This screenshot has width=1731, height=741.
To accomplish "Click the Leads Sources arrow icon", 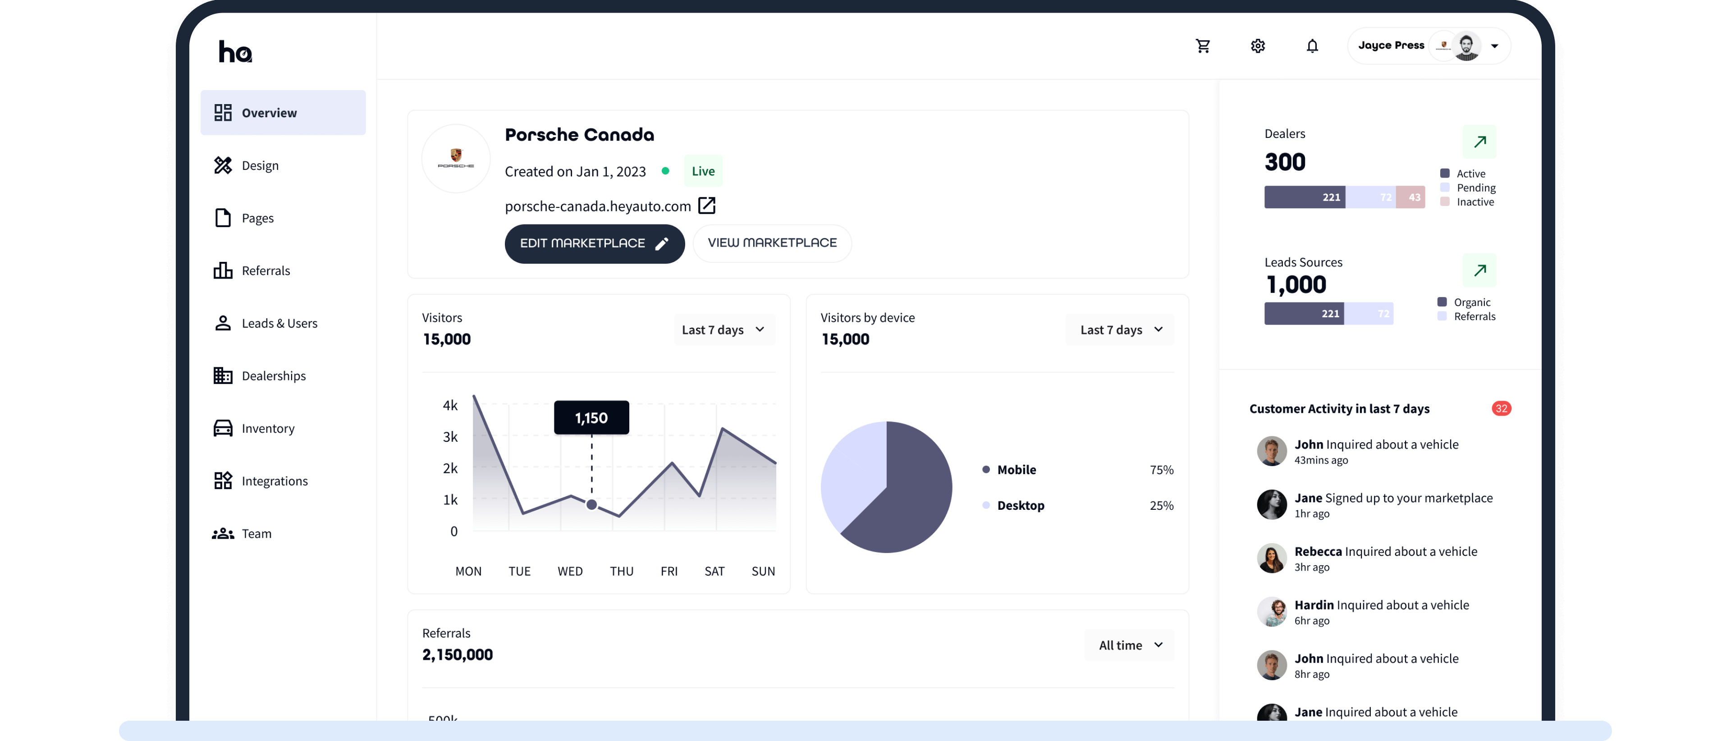I will pos(1479,270).
